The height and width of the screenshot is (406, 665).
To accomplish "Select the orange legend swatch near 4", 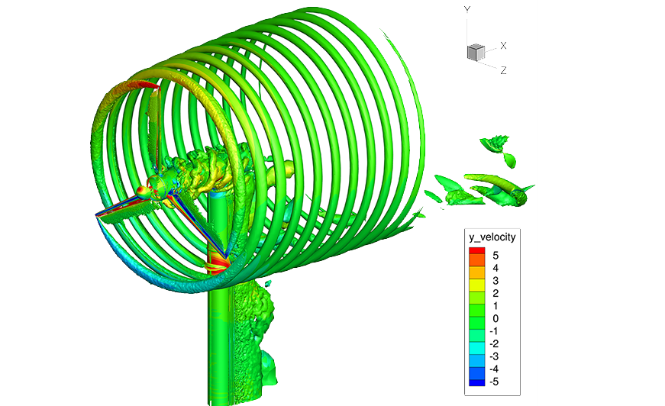I will [476, 268].
